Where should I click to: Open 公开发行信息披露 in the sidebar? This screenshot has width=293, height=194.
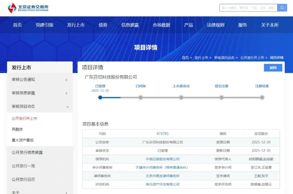point(27,153)
